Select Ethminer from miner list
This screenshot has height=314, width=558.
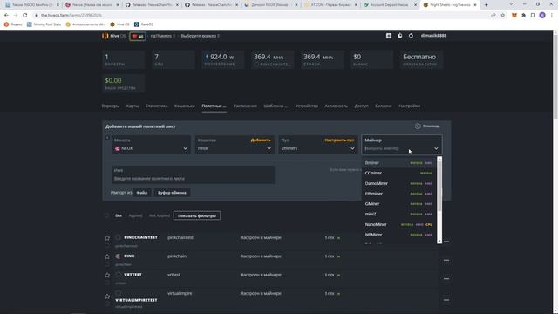pos(399,194)
